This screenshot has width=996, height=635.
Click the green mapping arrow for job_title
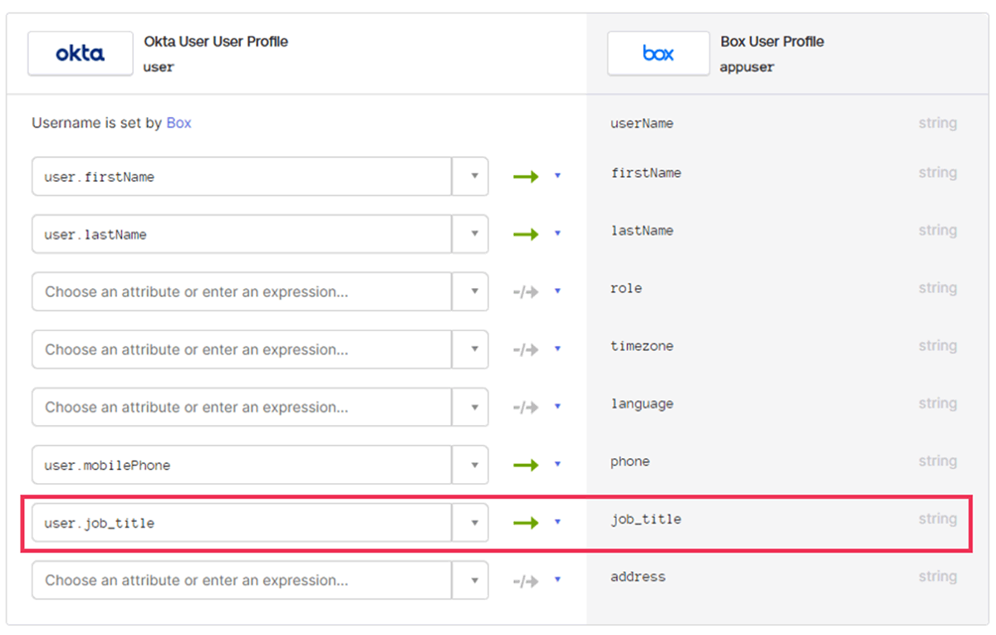pos(526,523)
